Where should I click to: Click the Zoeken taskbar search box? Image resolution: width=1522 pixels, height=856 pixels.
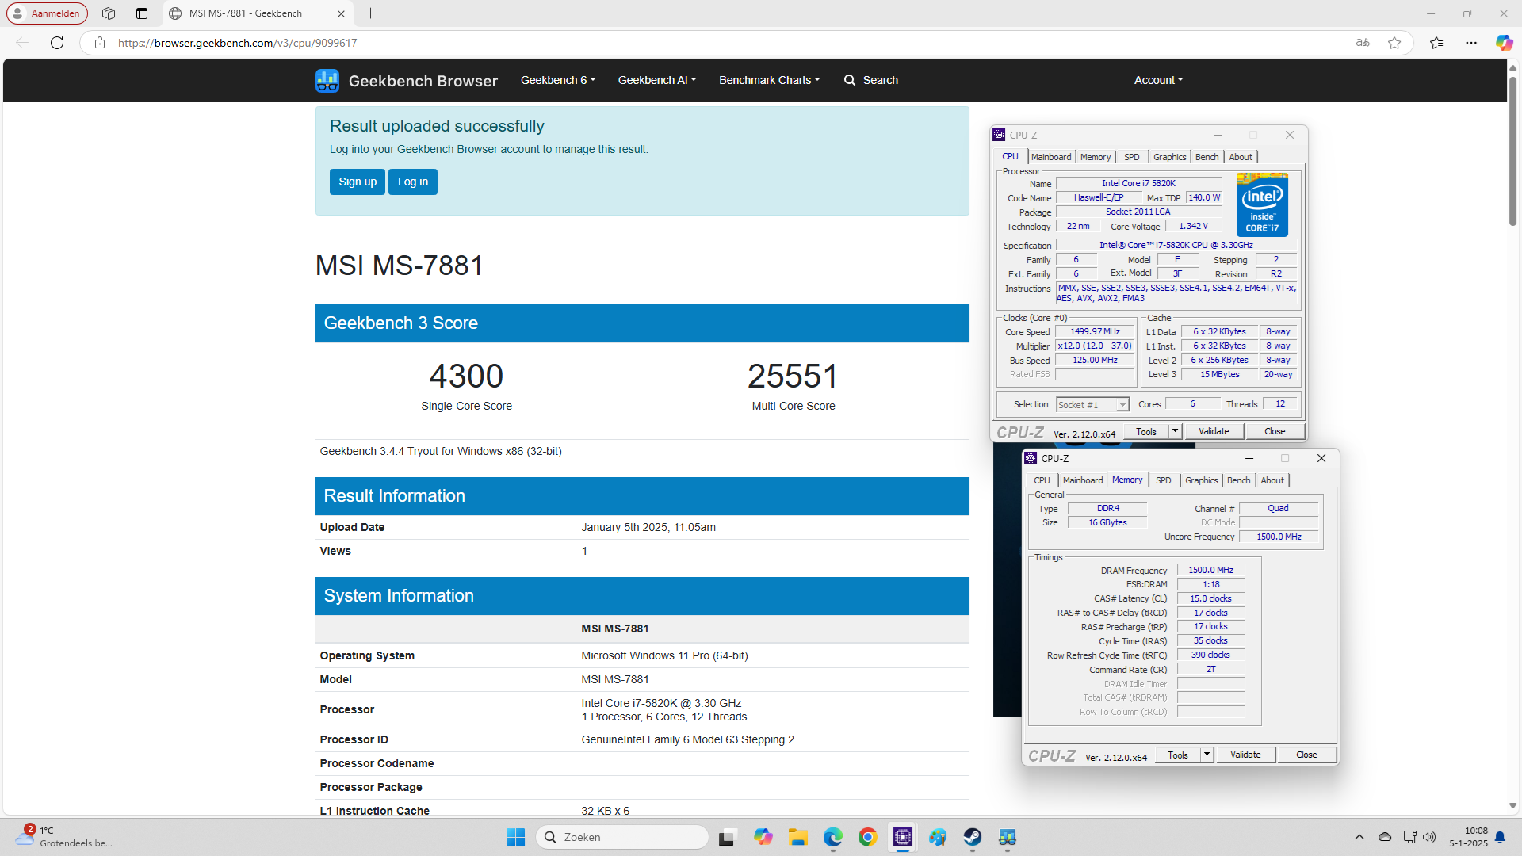[622, 837]
